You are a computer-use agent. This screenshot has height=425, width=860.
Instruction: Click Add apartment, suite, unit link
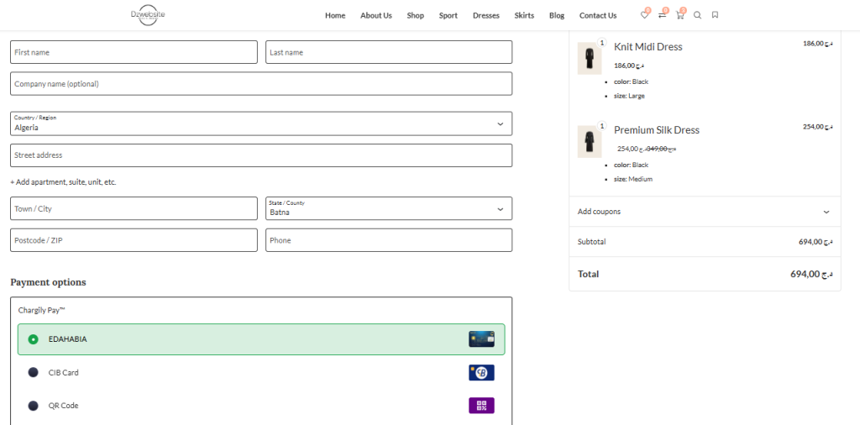point(63,182)
